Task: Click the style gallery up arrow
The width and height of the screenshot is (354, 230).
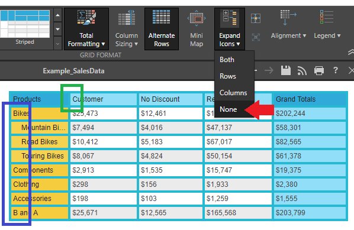Action: coord(58,15)
